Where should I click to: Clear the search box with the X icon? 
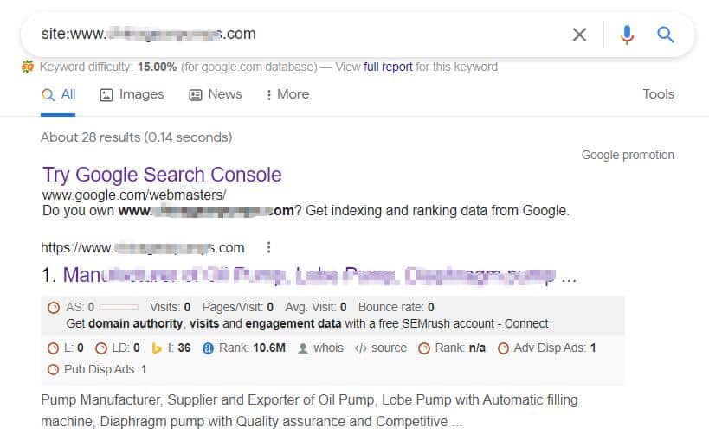click(x=579, y=35)
